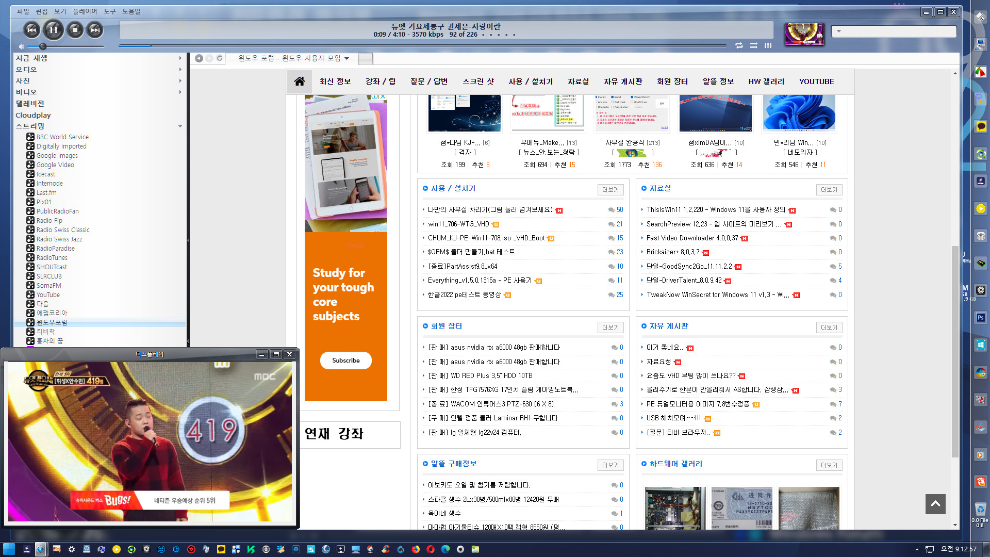The width and height of the screenshot is (990, 557).
Task: Click the page vertical scrollbar
Action: (x=955, y=351)
